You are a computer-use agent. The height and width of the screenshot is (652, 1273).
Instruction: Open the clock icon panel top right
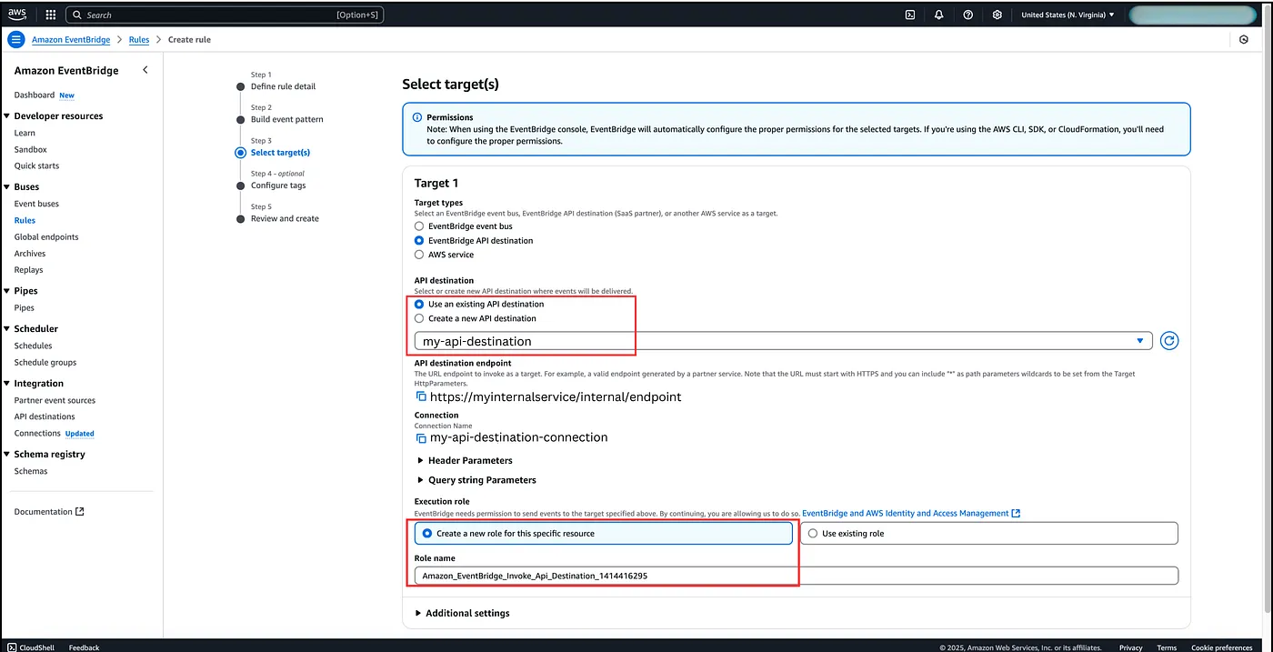[1244, 39]
